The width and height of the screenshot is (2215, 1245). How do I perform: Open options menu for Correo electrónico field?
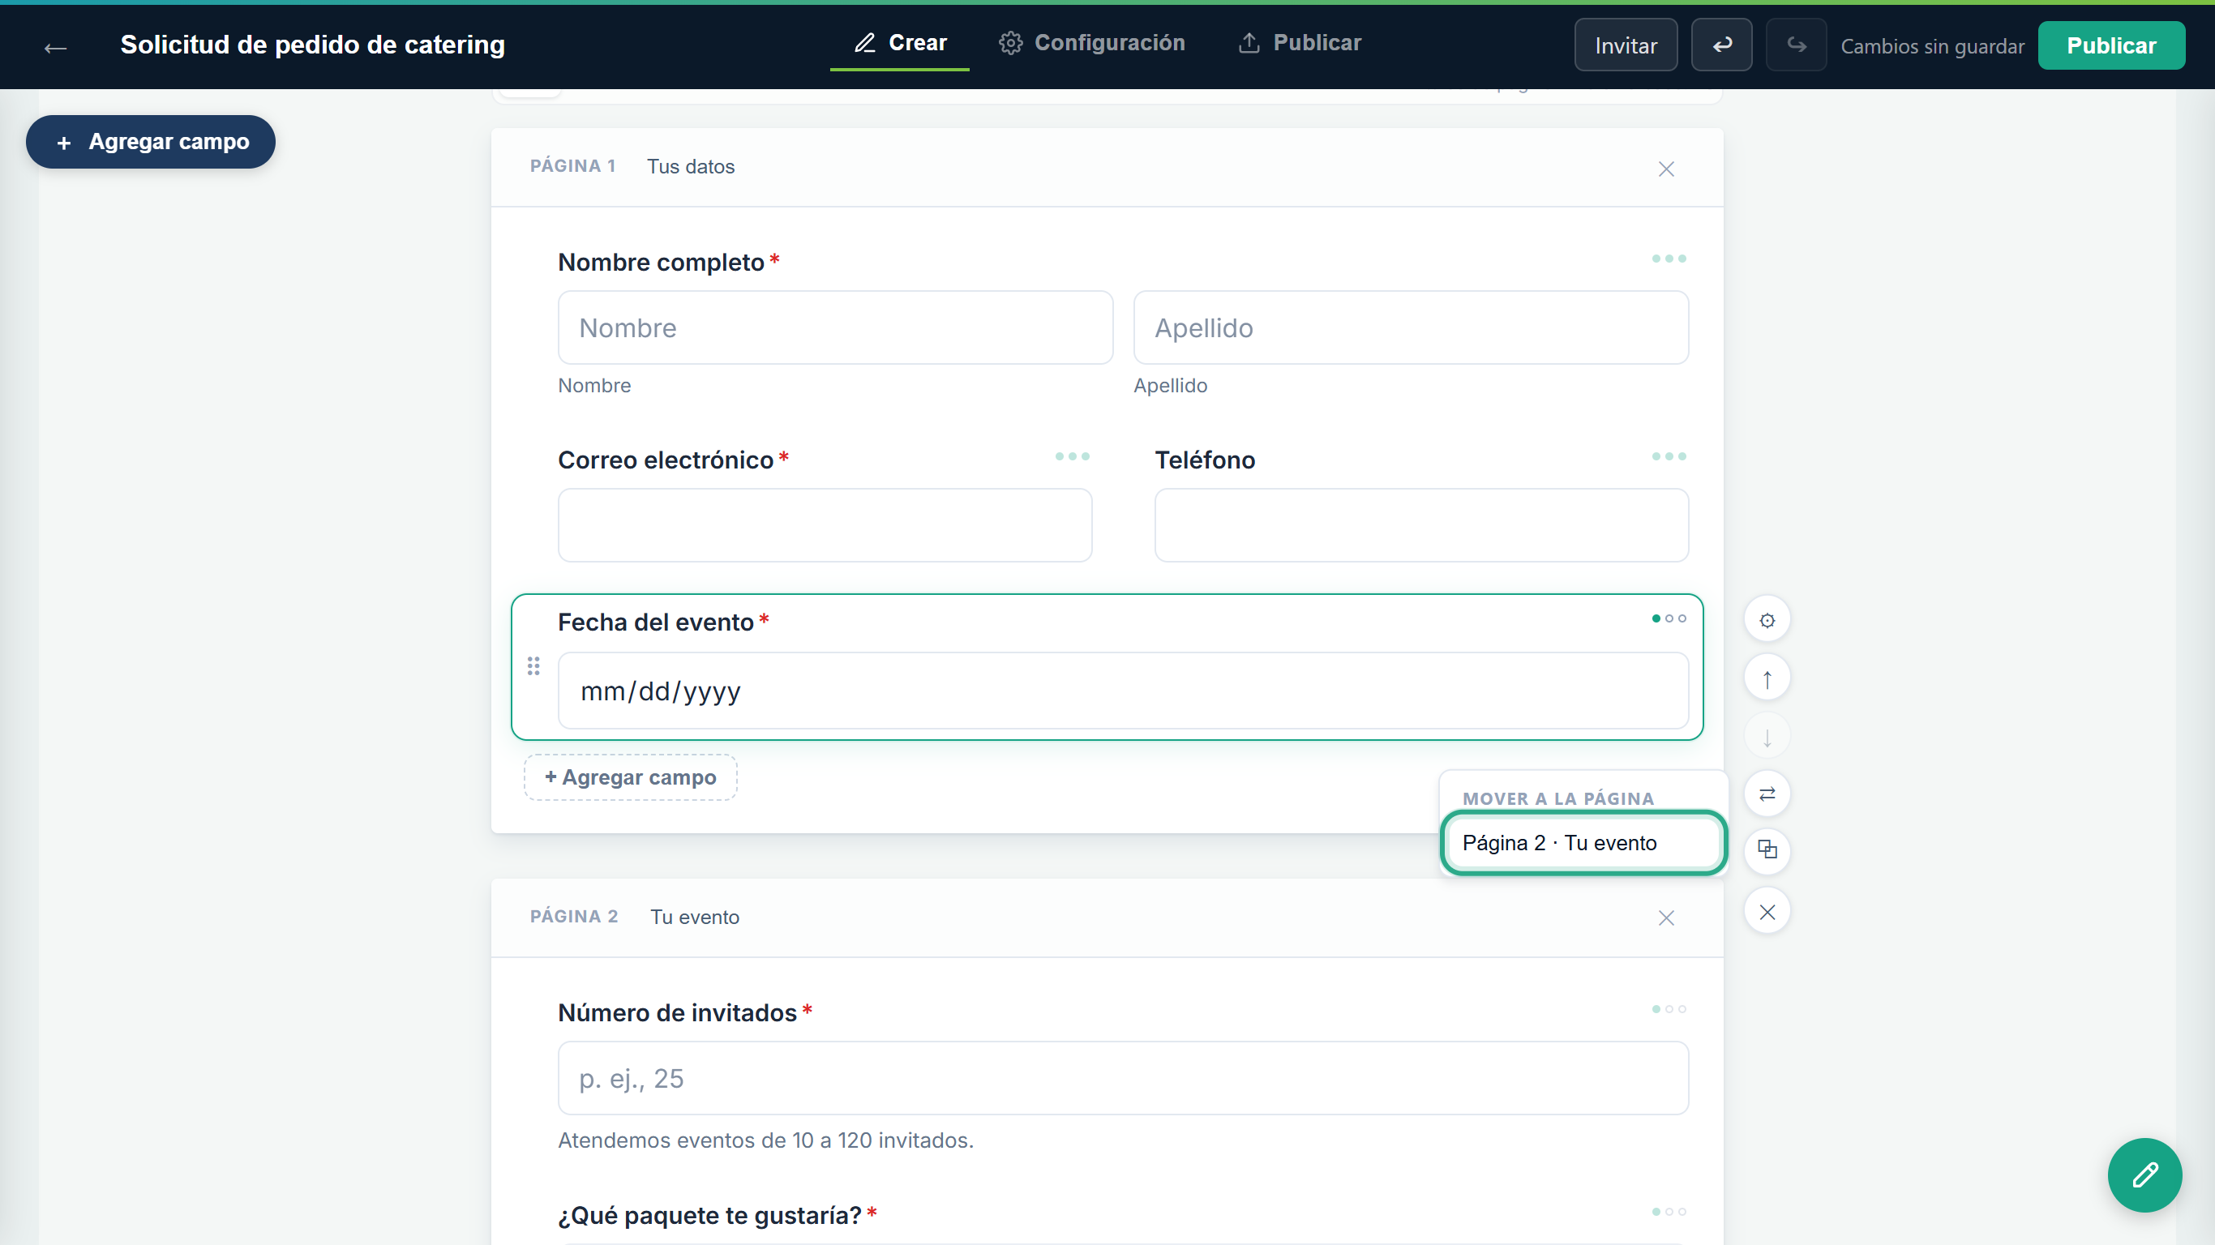coord(1071,456)
